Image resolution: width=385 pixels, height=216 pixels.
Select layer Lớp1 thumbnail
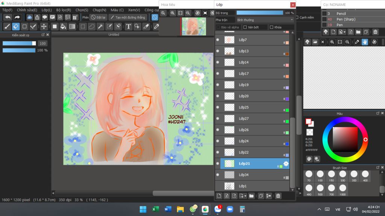(229, 186)
